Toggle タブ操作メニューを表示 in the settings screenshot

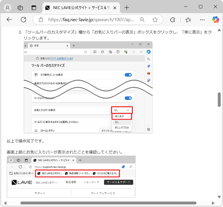coord(128,75)
